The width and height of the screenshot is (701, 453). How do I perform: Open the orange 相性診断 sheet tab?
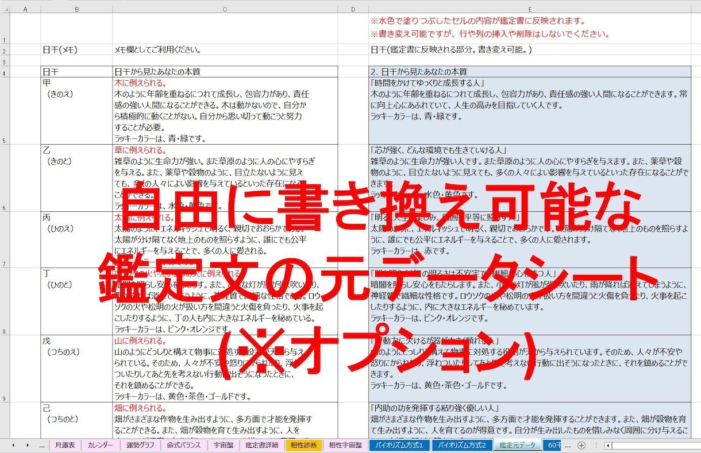(x=303, y=445)
